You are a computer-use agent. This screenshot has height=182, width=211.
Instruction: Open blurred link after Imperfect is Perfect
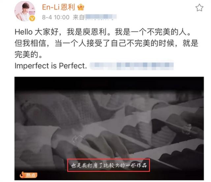tap(132, 66)
